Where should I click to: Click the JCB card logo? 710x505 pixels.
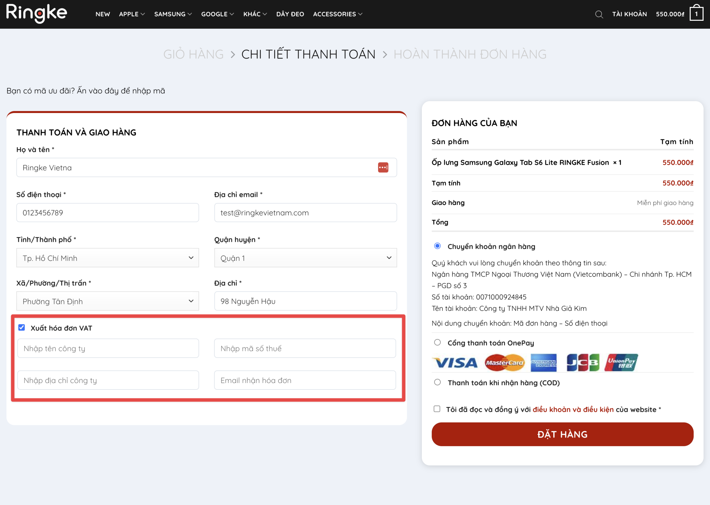pyautogui.click(x=583, y=363)
